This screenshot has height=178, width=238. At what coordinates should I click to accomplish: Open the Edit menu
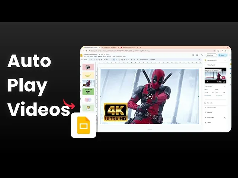click(88, 56)
